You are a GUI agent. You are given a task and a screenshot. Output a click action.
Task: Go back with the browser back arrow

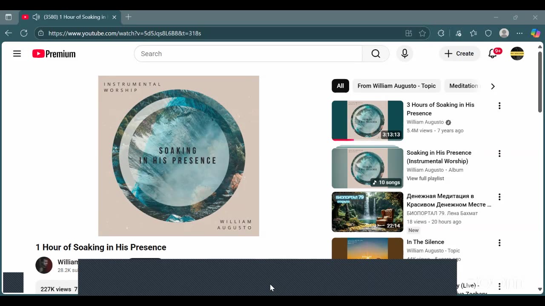[x=9, y=33]
